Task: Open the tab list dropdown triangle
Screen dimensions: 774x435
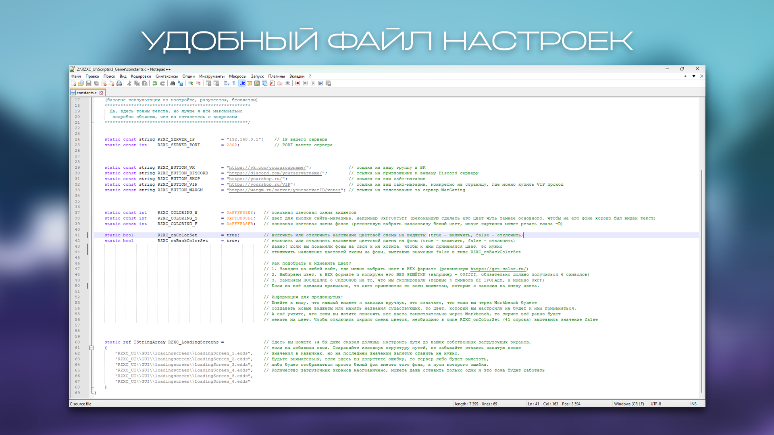Action: pyautogui.click(x=694, y=76)
